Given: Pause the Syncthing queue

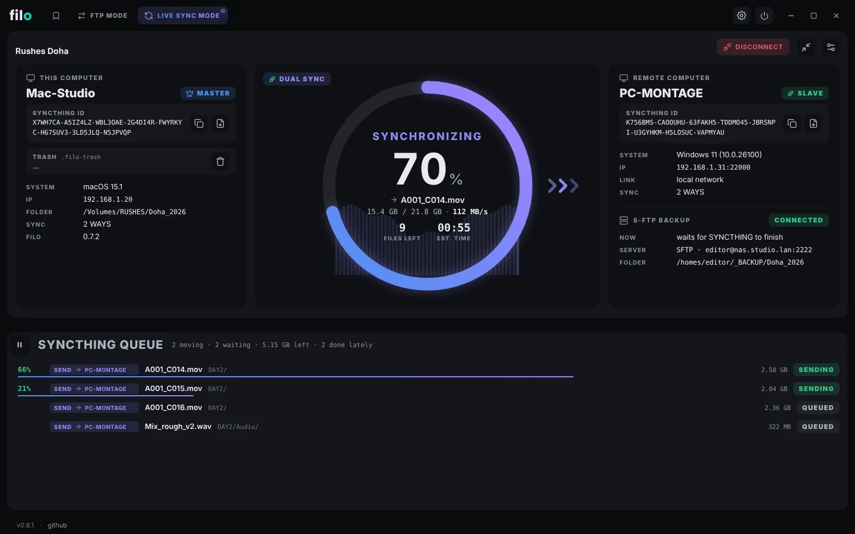Looking at the screenshot, I should (20, 345).
